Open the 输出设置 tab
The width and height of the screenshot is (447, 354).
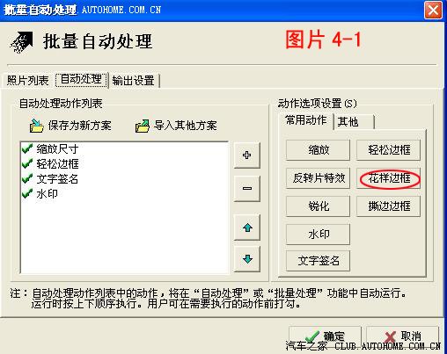[x=134, y=81]
